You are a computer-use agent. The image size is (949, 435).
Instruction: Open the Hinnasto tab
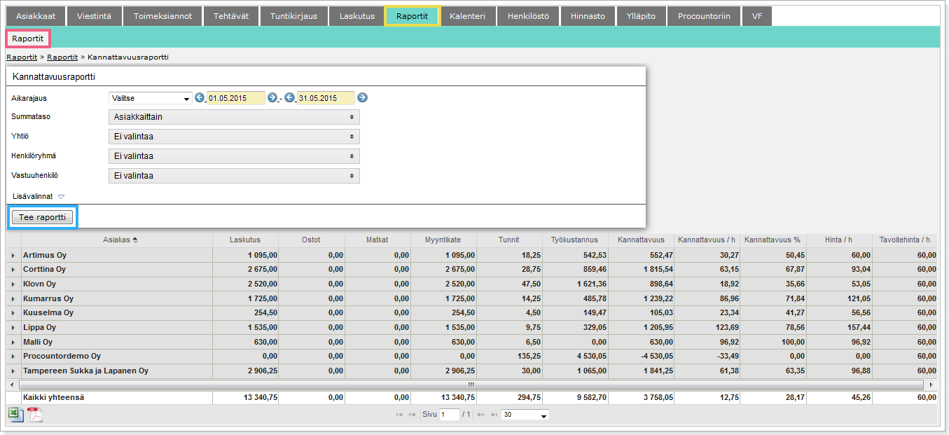point(588,16)
